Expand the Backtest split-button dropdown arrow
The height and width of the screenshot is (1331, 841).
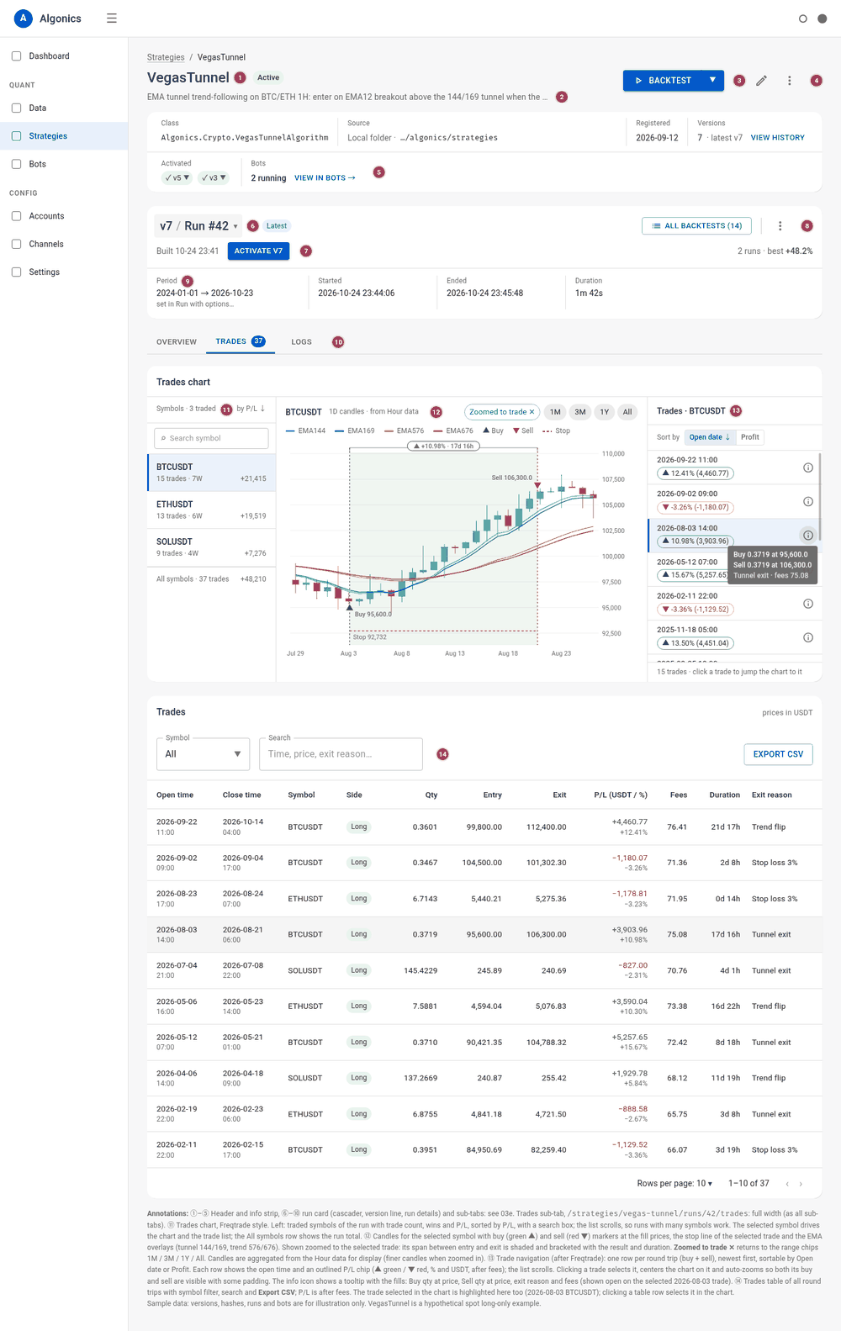tap(712, 81)
